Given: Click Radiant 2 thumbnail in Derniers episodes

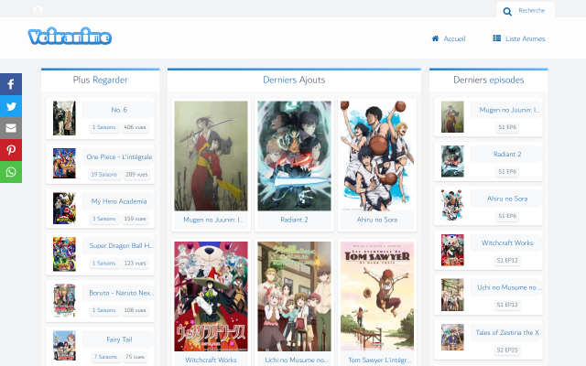Looking at the screenshot, I should pos(452,161).
